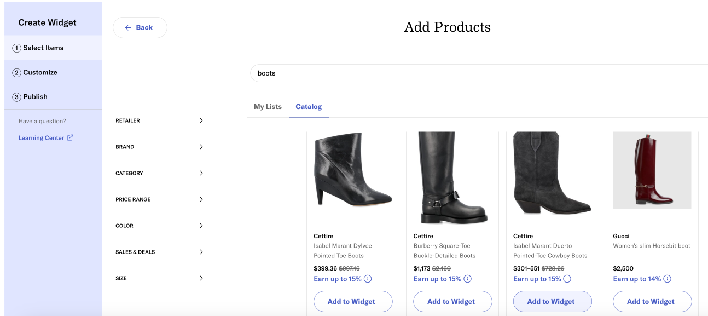This screenshot has width=708, height=316.
Task: Click the $301–551 price text
Action: (526, 268)
